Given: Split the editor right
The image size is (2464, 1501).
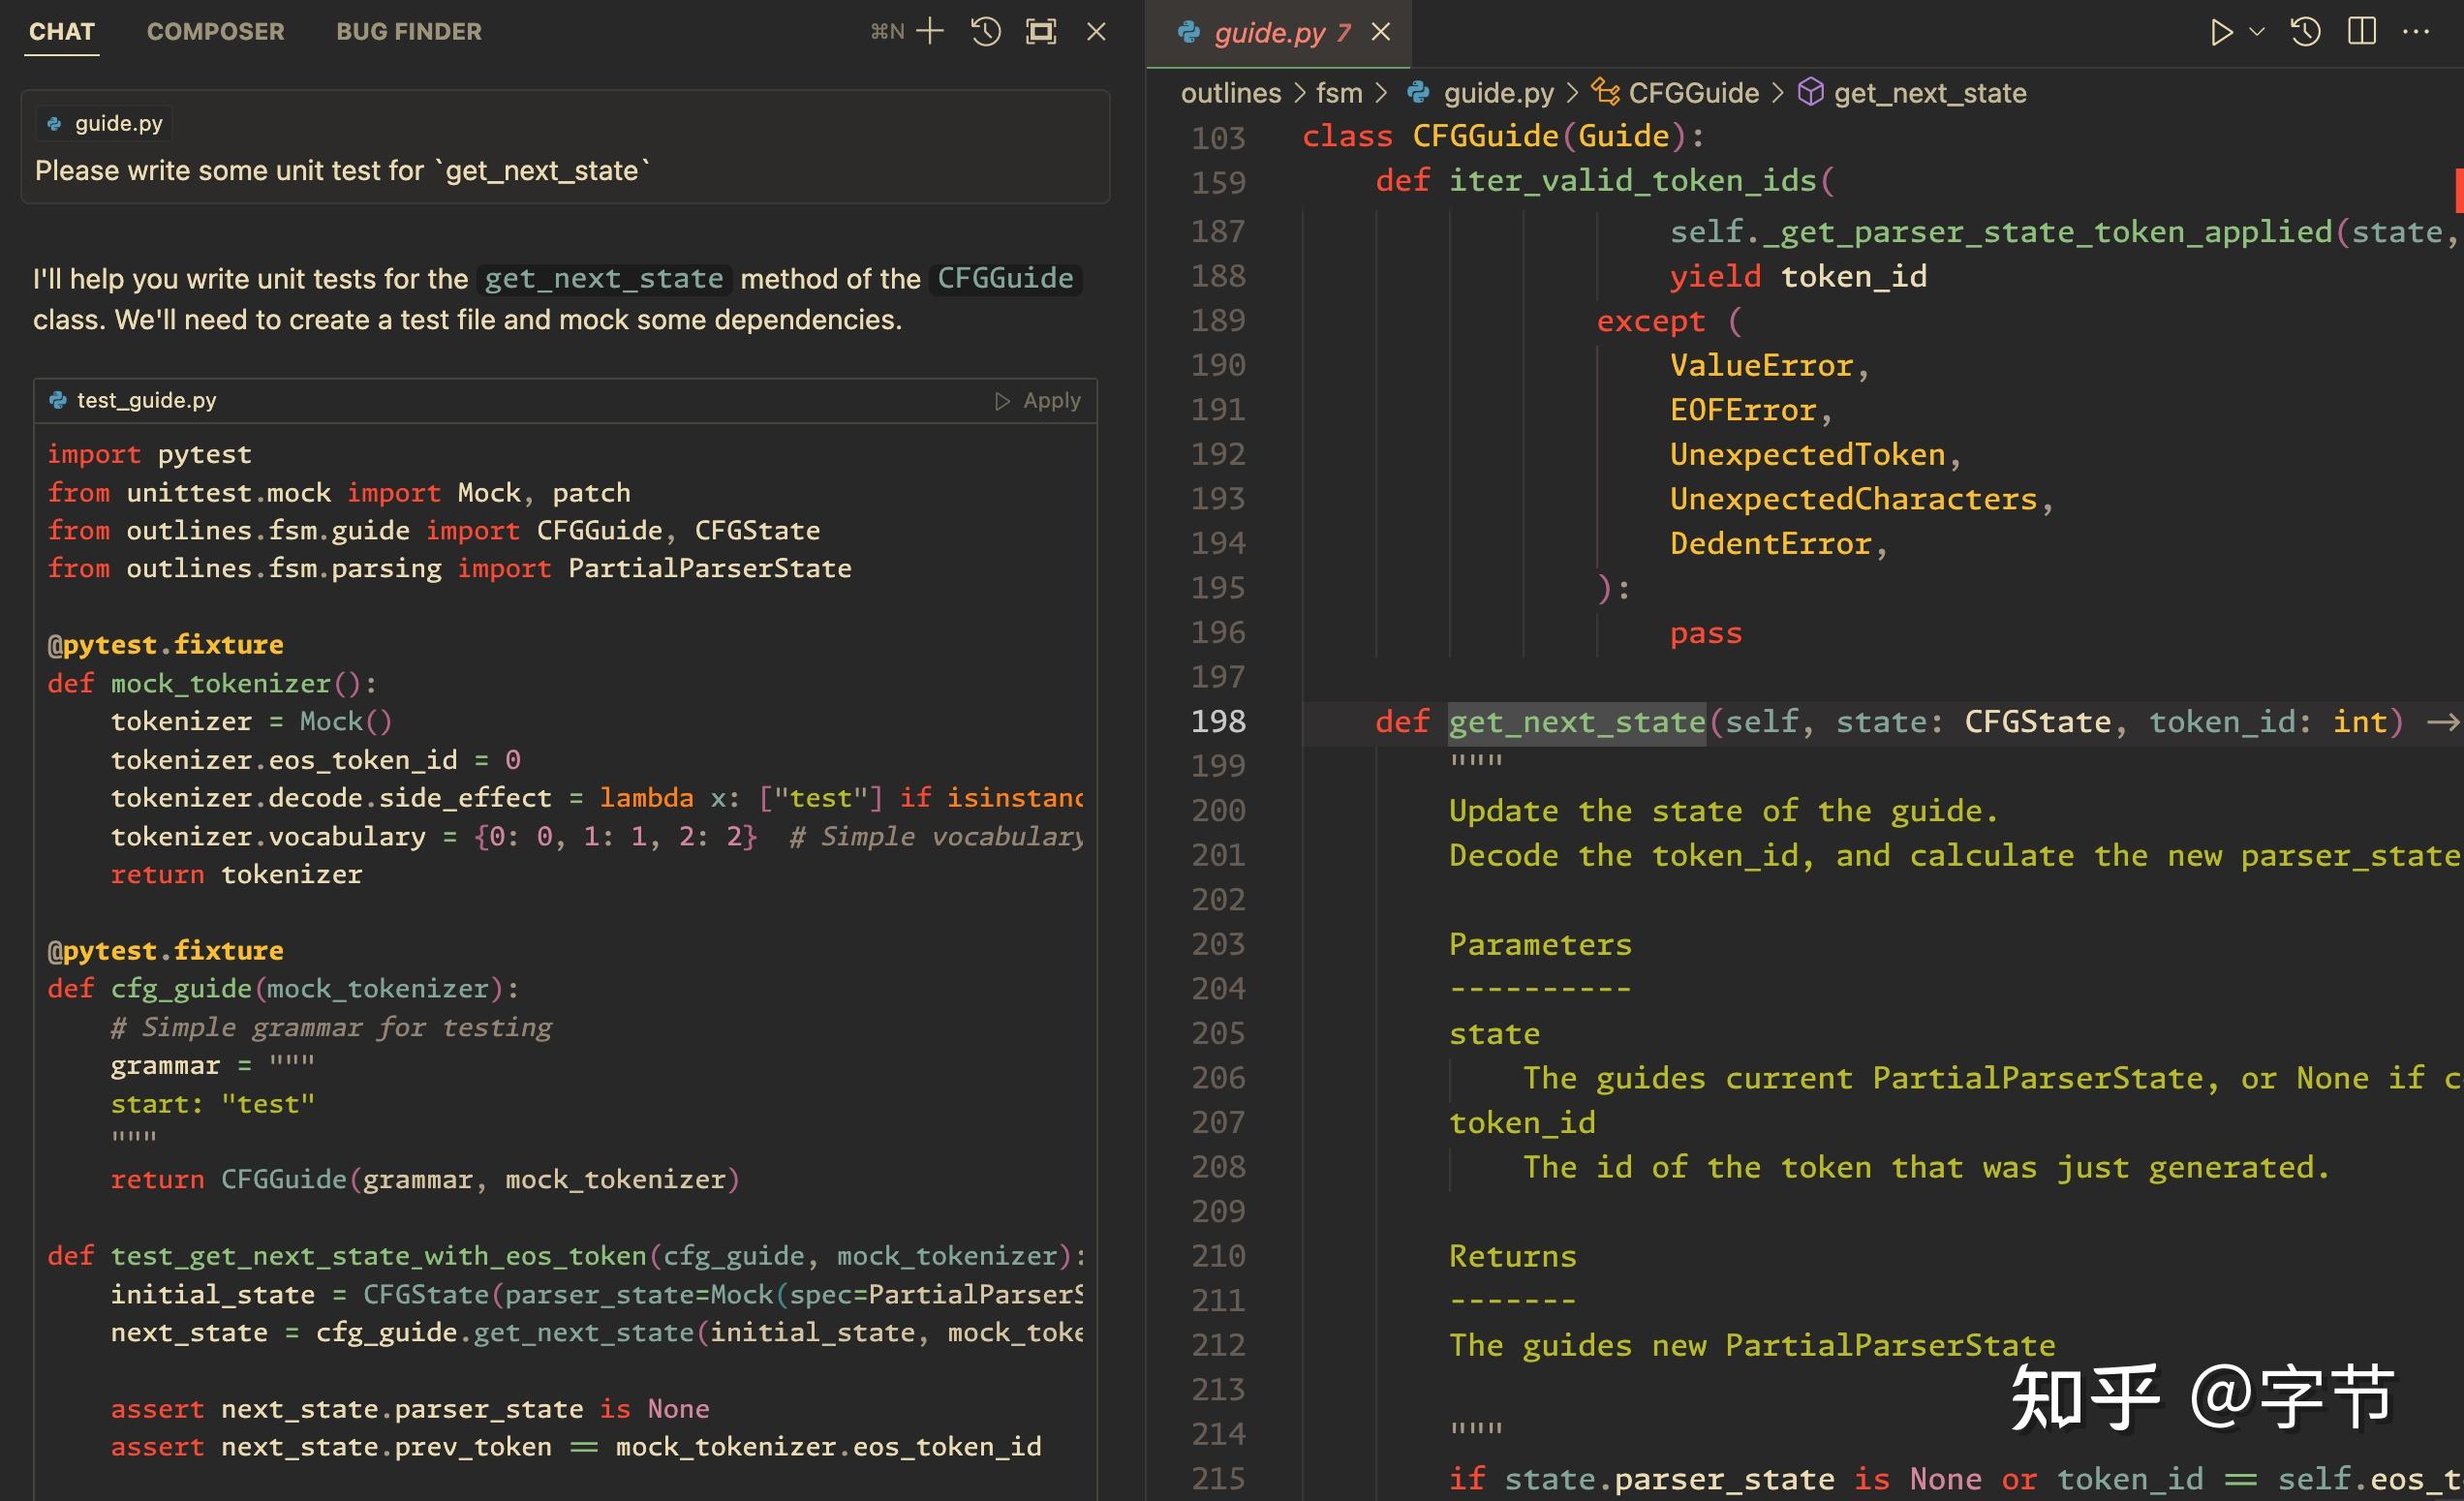Looking at the screenshot, I should click(x=2361, y=32).
